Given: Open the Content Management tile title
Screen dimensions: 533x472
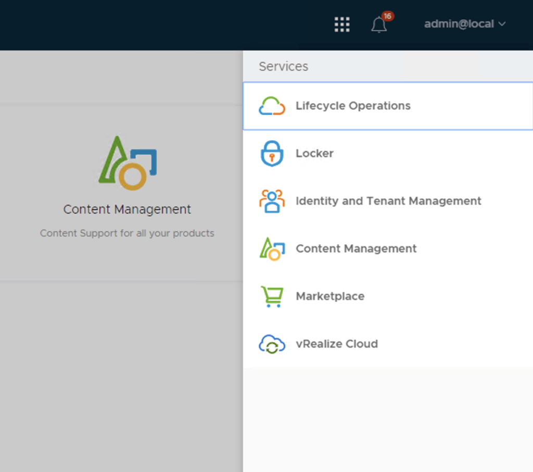Looking at the screenshot, I should click(x=127, y=209).
